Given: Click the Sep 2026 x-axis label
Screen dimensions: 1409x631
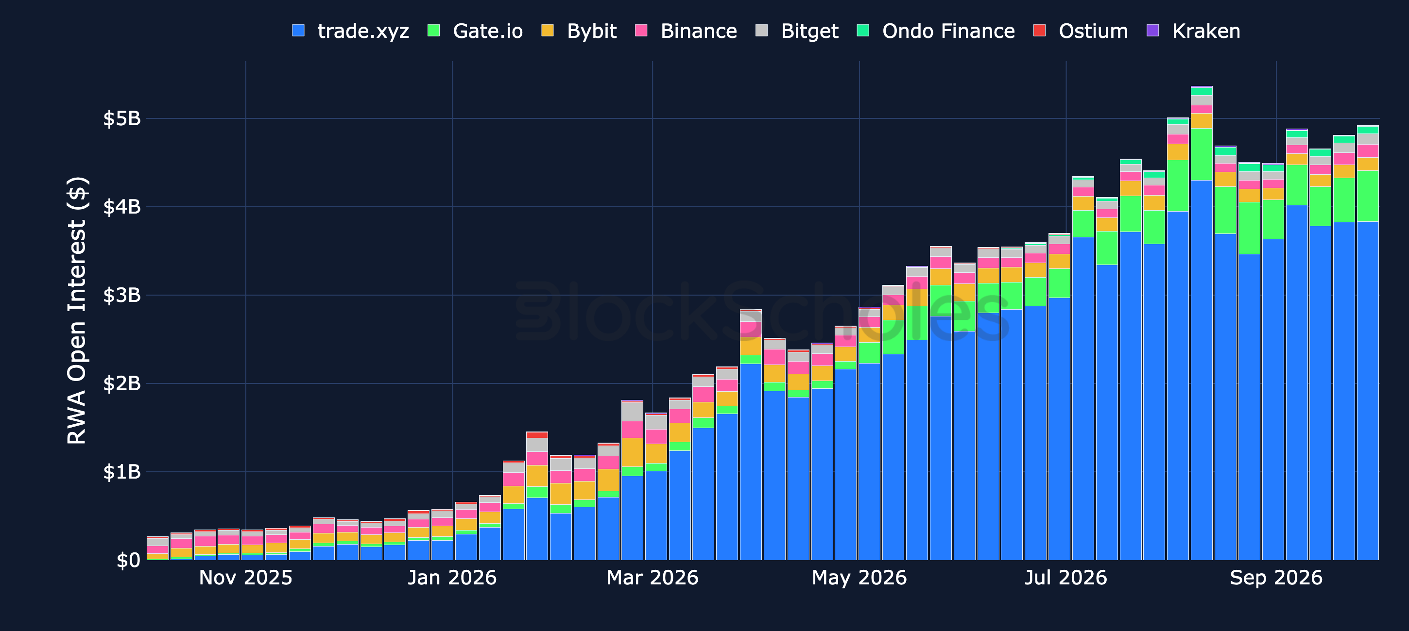Looking at the screenshot, I should coord(1276,578).
